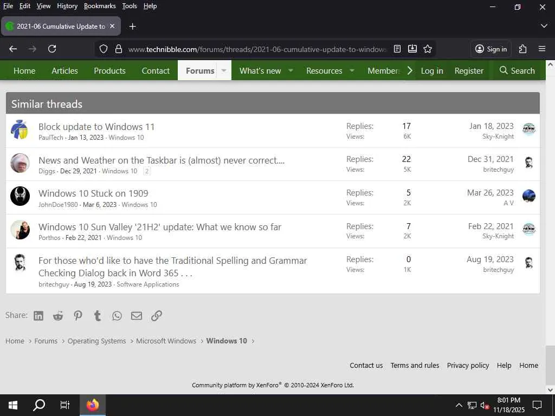Share thread on Tumblr
The height and width of the screenshot is (416, 555).
[x=98, y=316]
